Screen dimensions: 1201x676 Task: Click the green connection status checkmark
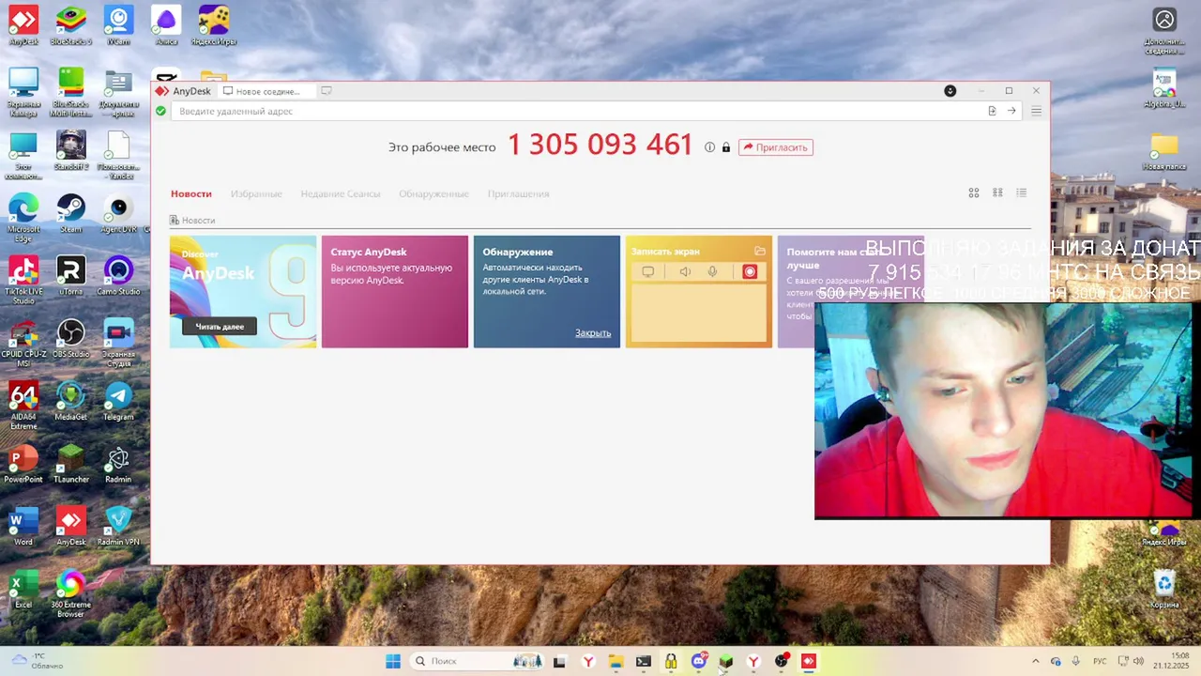(x=160, y=111)
